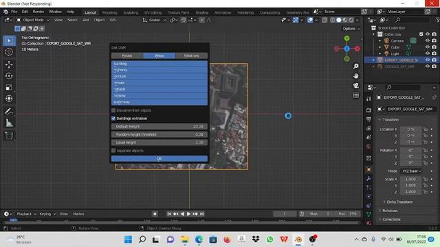Screen dimensions: 440x247
Task: Hide EXPORT_GOOGLE_SAT object in viewport
Action: coord(428,60)
